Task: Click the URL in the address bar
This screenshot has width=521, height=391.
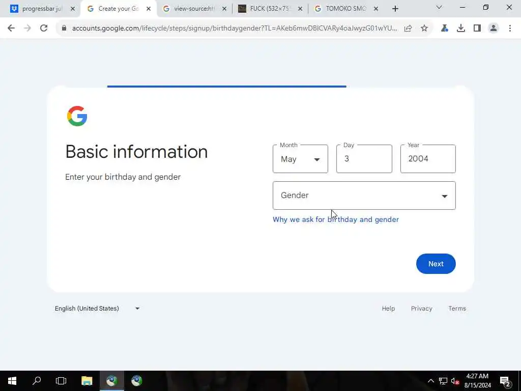Action: point(234,29)
